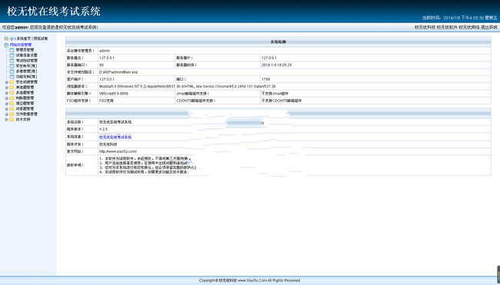The width and height of the screenshot is (500, 285).
Task: Click the 判断题管理 tree item label
Action: pos(25,98)
